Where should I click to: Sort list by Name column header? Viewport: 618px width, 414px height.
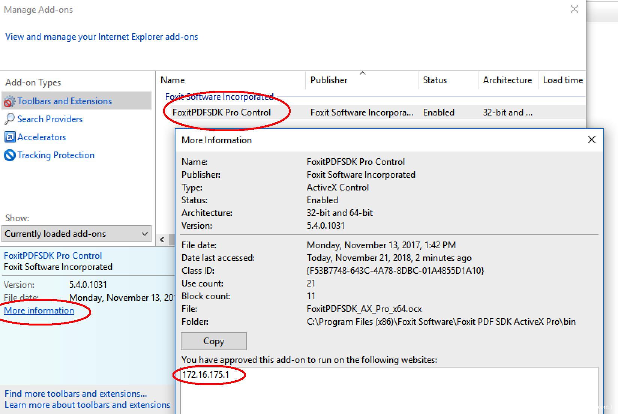[x=172, y=80]
